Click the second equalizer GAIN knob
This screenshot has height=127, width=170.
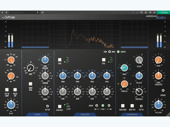point(77,92)
